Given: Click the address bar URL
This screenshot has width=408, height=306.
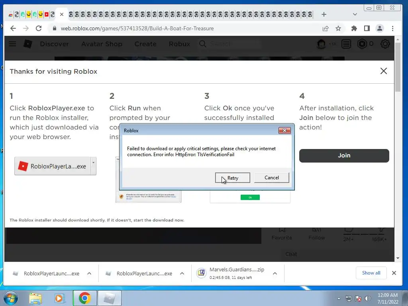Looking at the screenshot, I should click(x=137, y=28).
